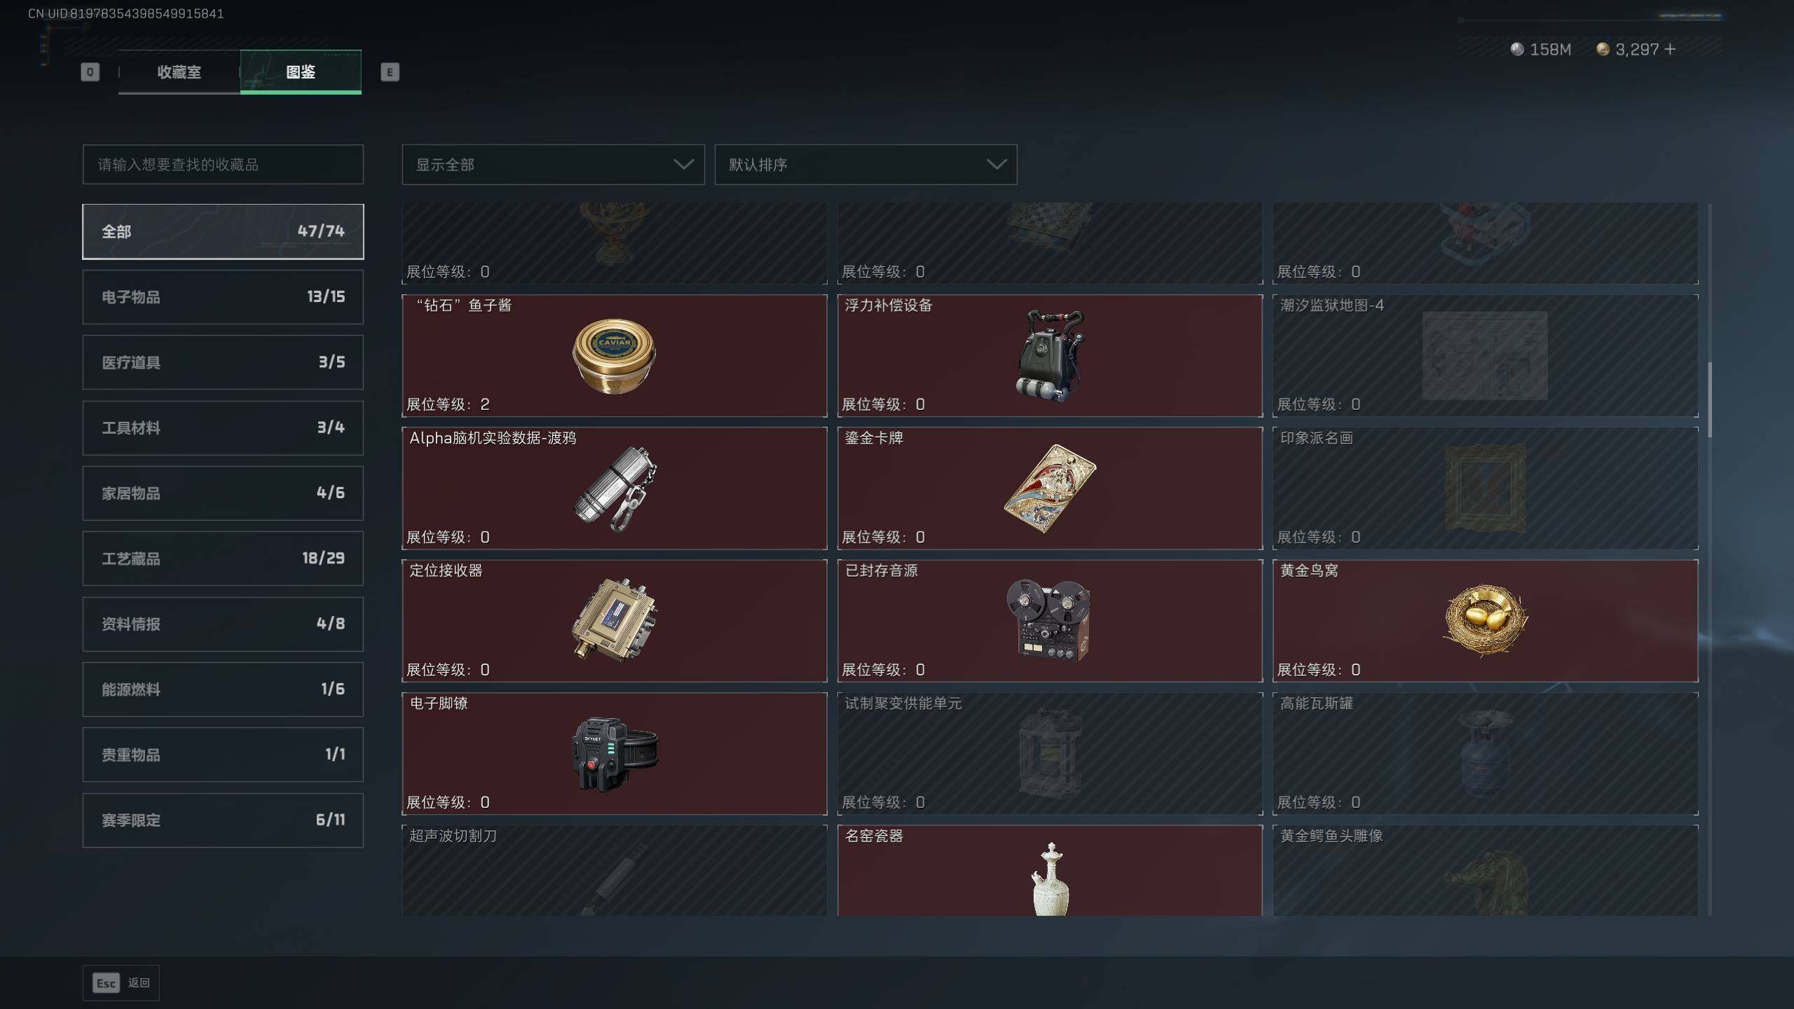Switch to the 收藏室 tab

179,71
